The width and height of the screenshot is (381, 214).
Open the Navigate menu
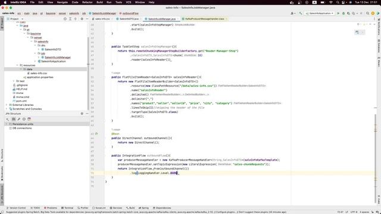click(x=62, y=2)
